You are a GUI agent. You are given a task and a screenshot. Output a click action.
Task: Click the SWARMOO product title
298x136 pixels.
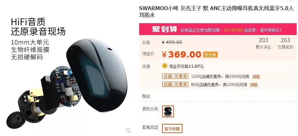click(x=216, y=12)
